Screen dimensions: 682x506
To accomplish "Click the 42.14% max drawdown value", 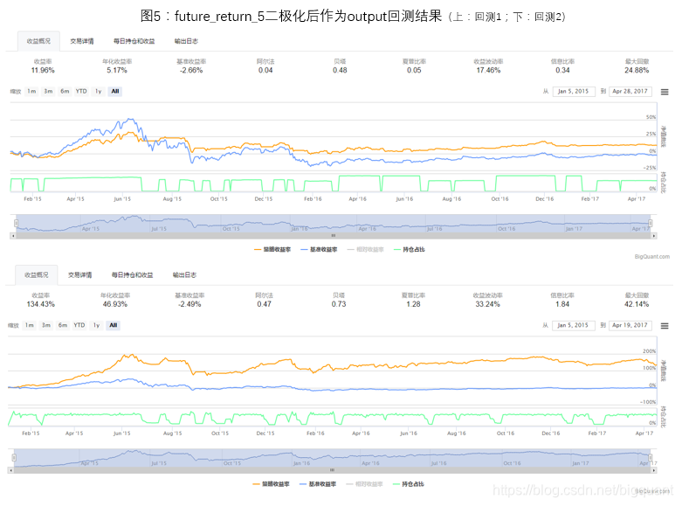I will tap(637, 304).
